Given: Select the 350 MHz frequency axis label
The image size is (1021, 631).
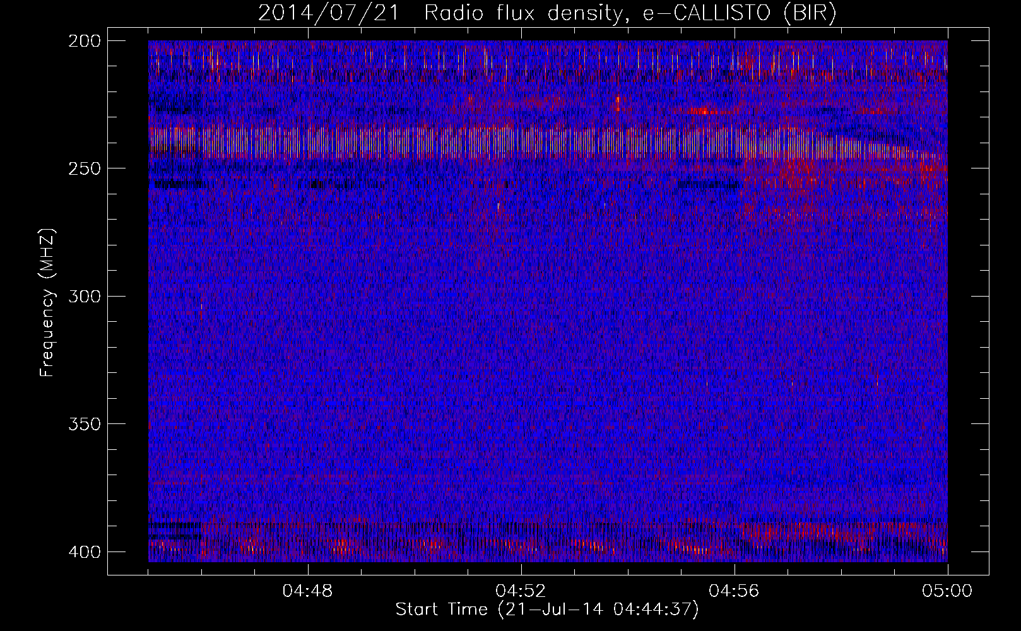Looking at the screenshot, I should click(85, 424).
